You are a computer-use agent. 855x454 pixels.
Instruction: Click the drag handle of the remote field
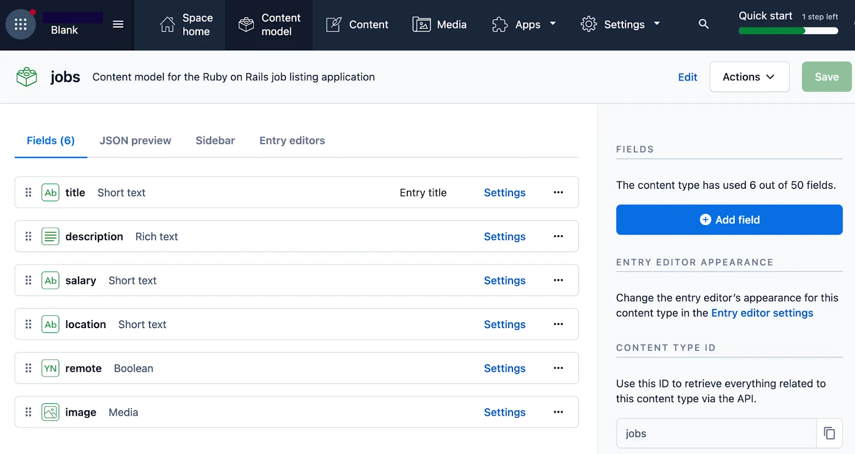pos(28,368)
